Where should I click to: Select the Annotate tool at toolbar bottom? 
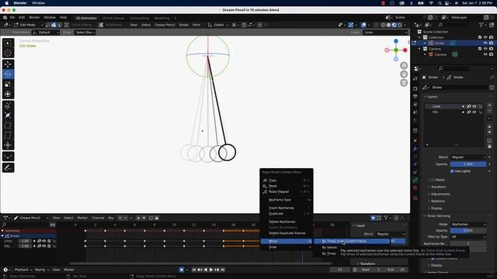tap(8, 167)
